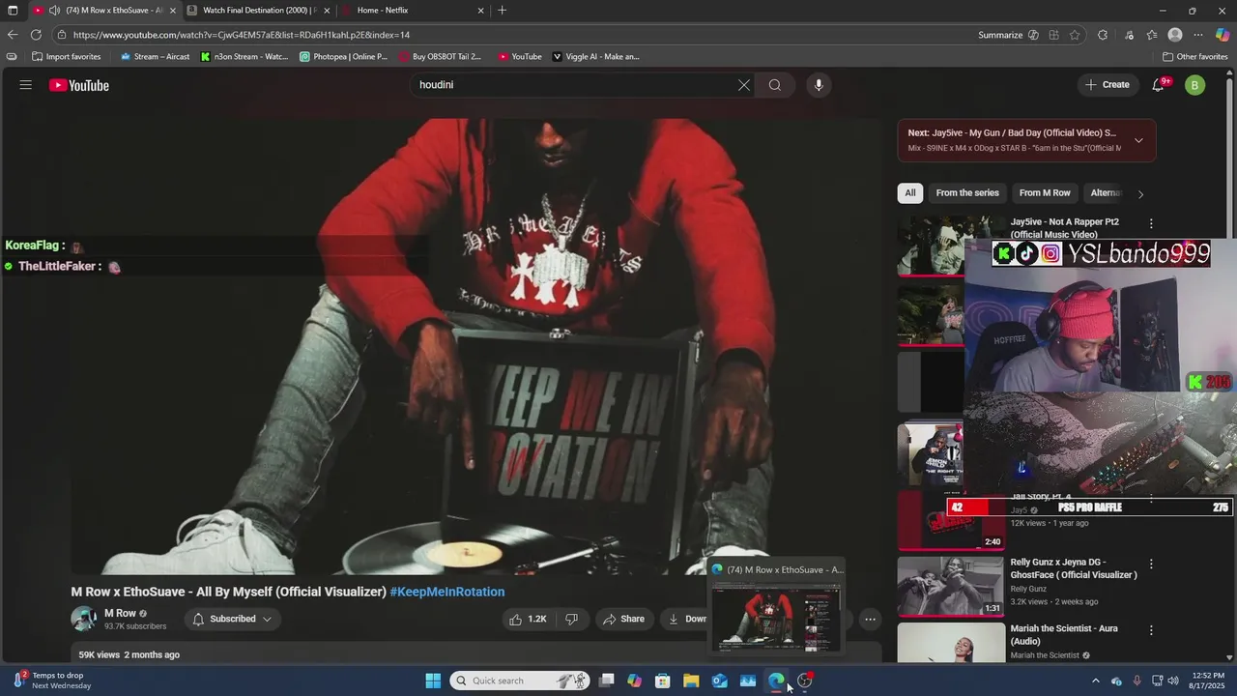Open YouTube notifications bell
The height and width of the screenshot is (696, 1237).
click(1158, 85)
